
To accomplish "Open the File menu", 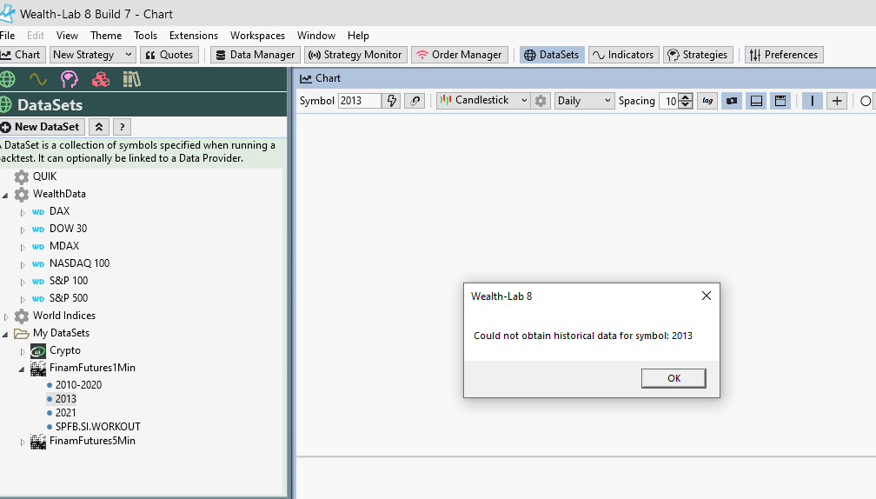I will click(7, 35).
